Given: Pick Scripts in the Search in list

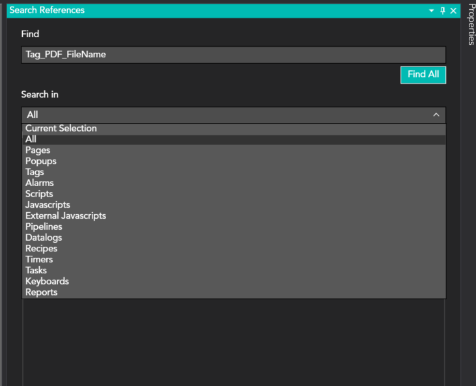Looking at the screenshot, I should click(x=39, y=194).
